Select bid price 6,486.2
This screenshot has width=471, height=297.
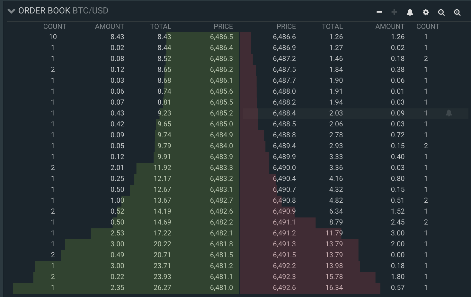(x=221, y=70)
